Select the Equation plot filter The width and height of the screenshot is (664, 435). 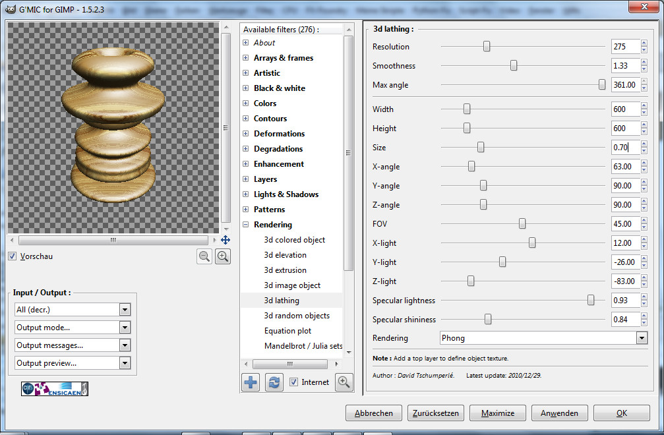pyautogui.click(x=287, y=330)
